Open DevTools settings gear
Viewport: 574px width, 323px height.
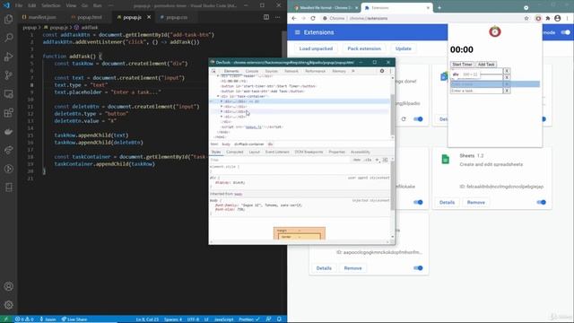click(x=382, y=71)
